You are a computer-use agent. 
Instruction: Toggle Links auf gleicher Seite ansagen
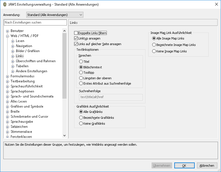pyautogui.click(x=76, y=44)
